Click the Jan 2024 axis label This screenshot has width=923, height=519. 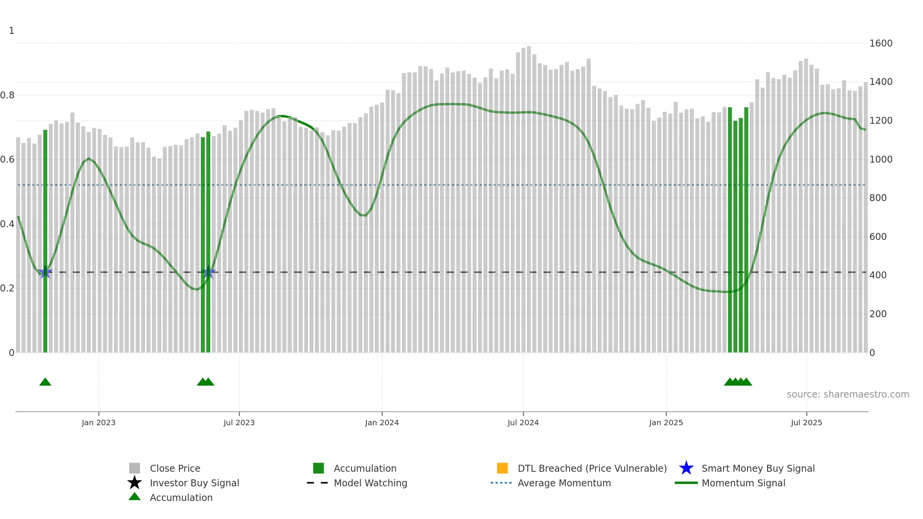point(382,423)
